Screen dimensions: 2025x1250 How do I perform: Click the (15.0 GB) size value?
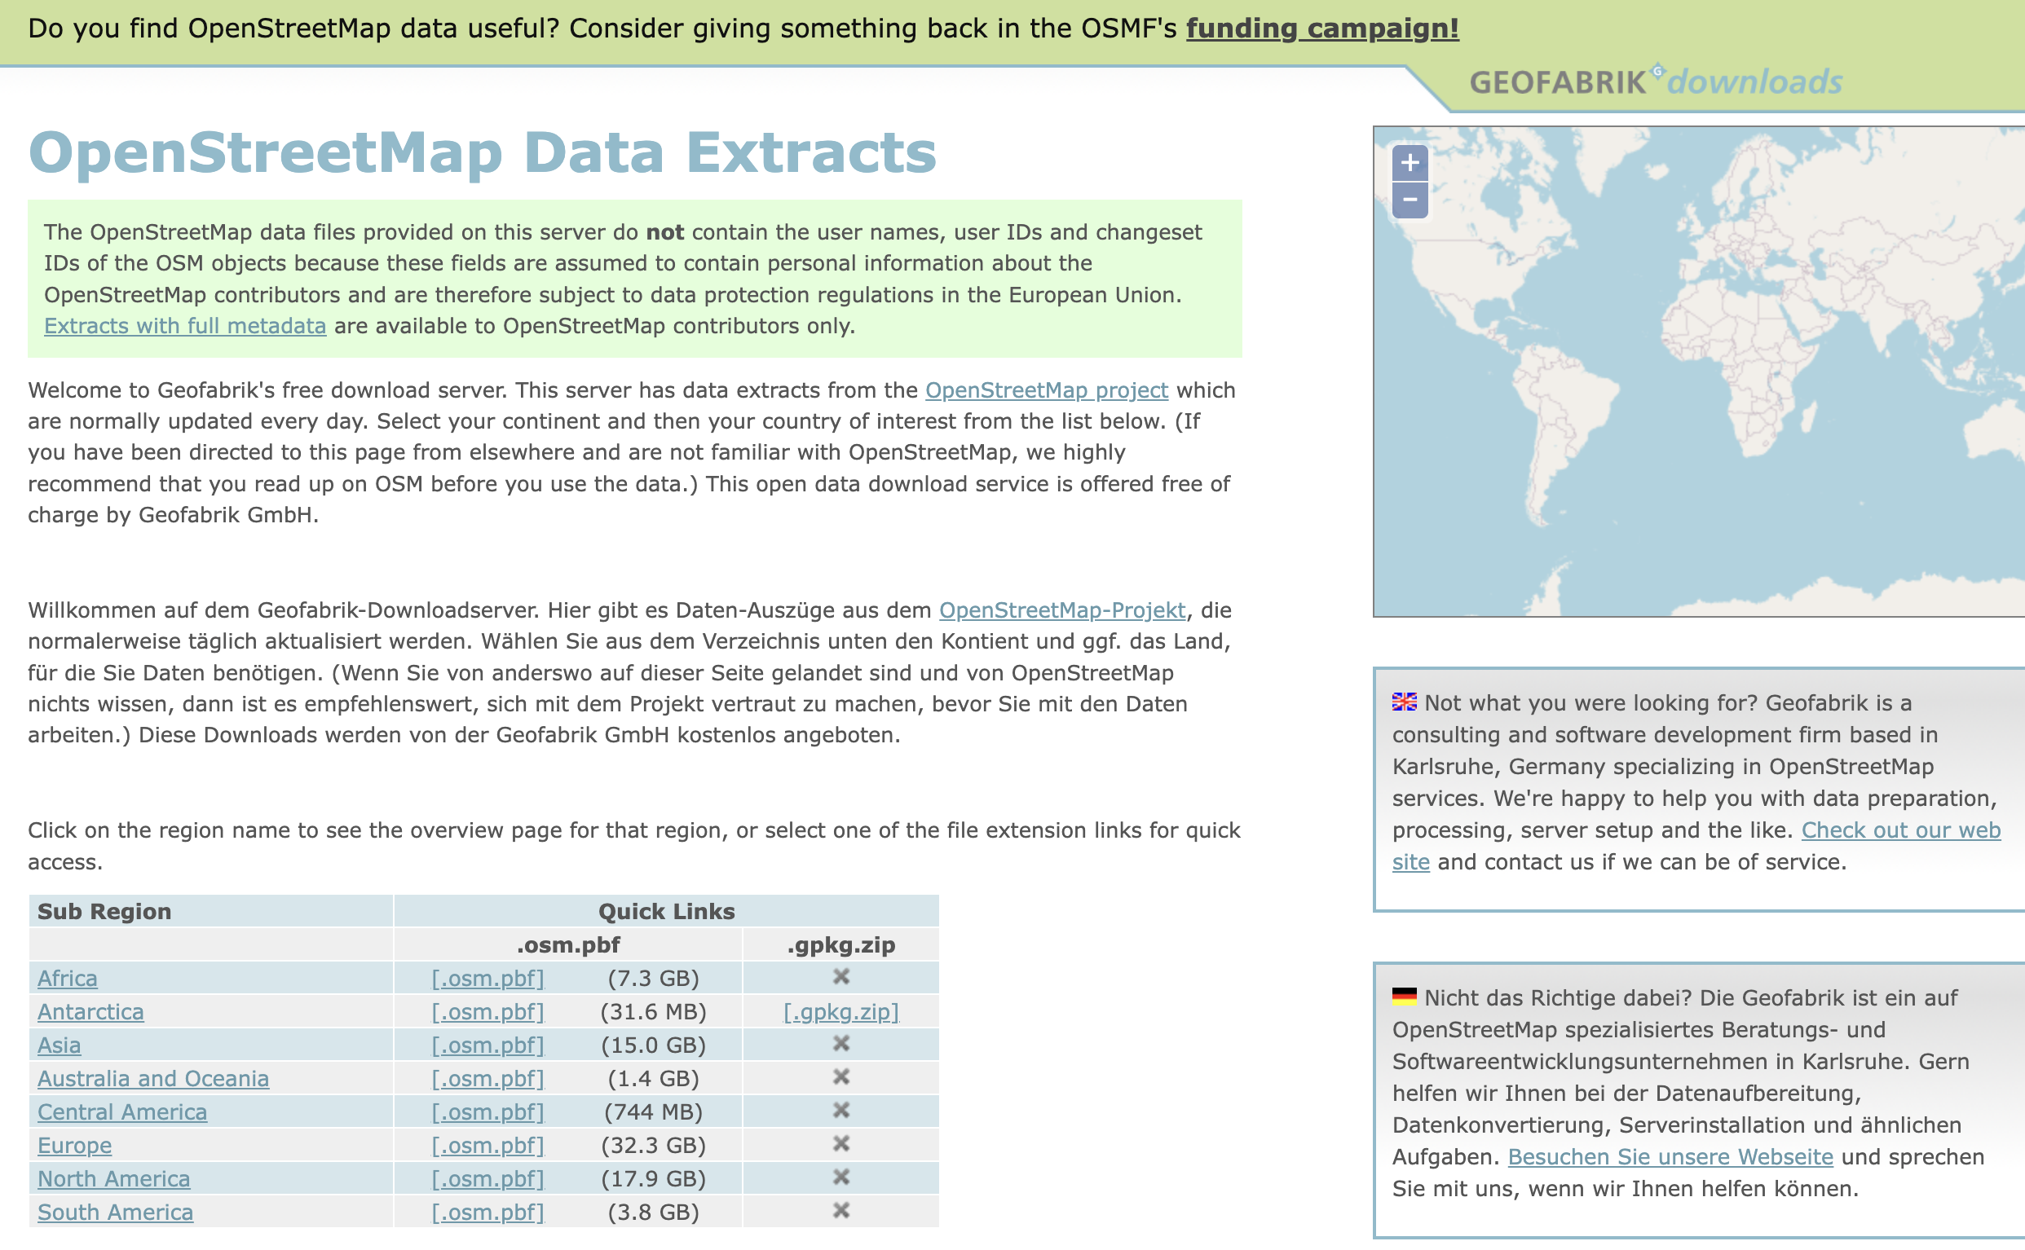pyautogui.click(x=653, y=1045)
